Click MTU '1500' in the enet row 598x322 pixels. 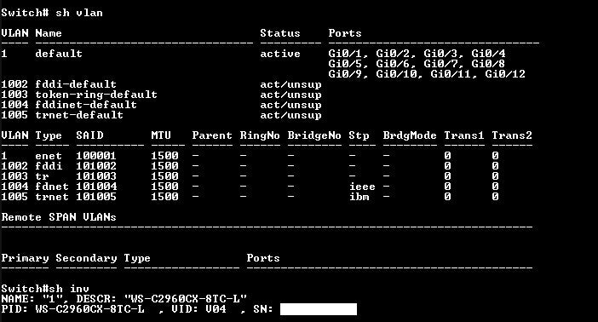pyautogui.click(x=164, y=156)
